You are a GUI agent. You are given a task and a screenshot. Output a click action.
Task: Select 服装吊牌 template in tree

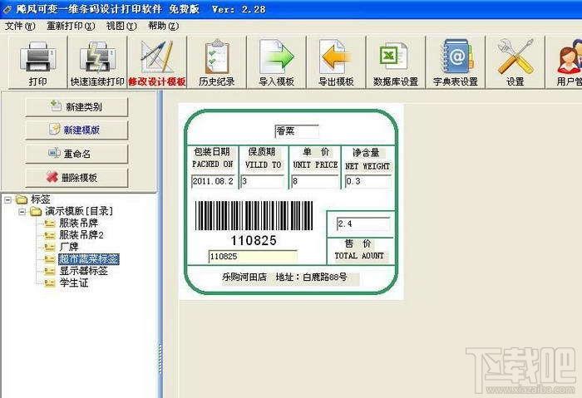coord(79,224)
